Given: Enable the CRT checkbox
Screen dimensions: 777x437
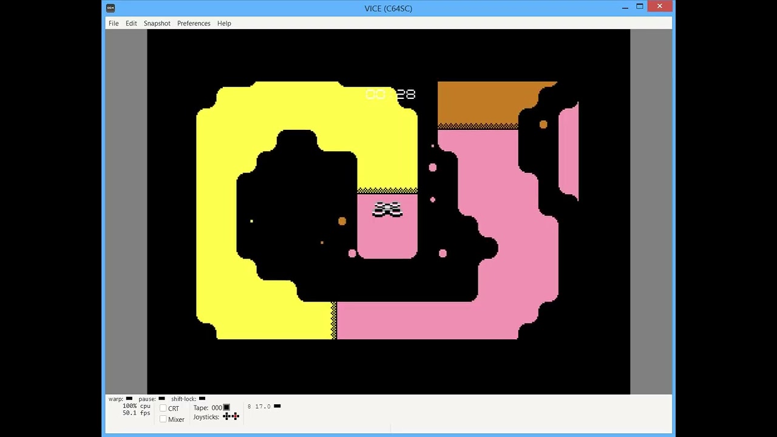Looking at the screenshot, I should coord(163,408).
